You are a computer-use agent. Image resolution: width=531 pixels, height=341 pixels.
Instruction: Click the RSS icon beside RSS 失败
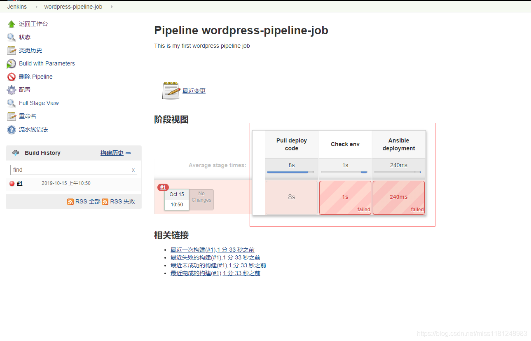105,201
